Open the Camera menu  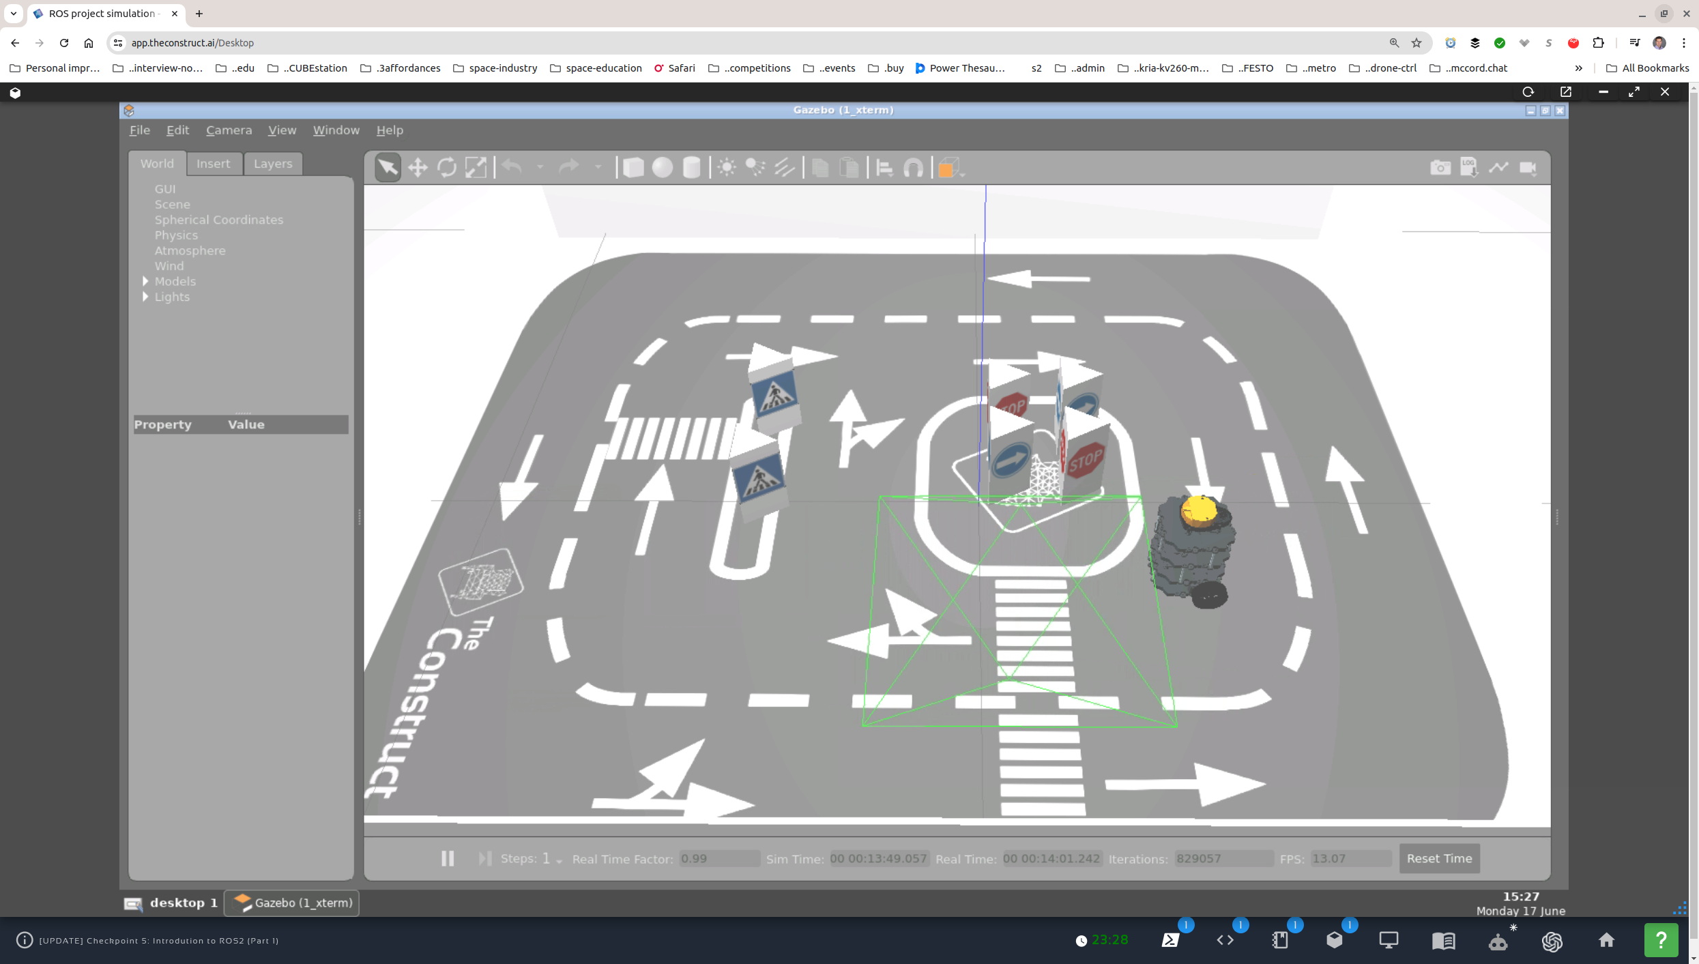tap(229, 130)
